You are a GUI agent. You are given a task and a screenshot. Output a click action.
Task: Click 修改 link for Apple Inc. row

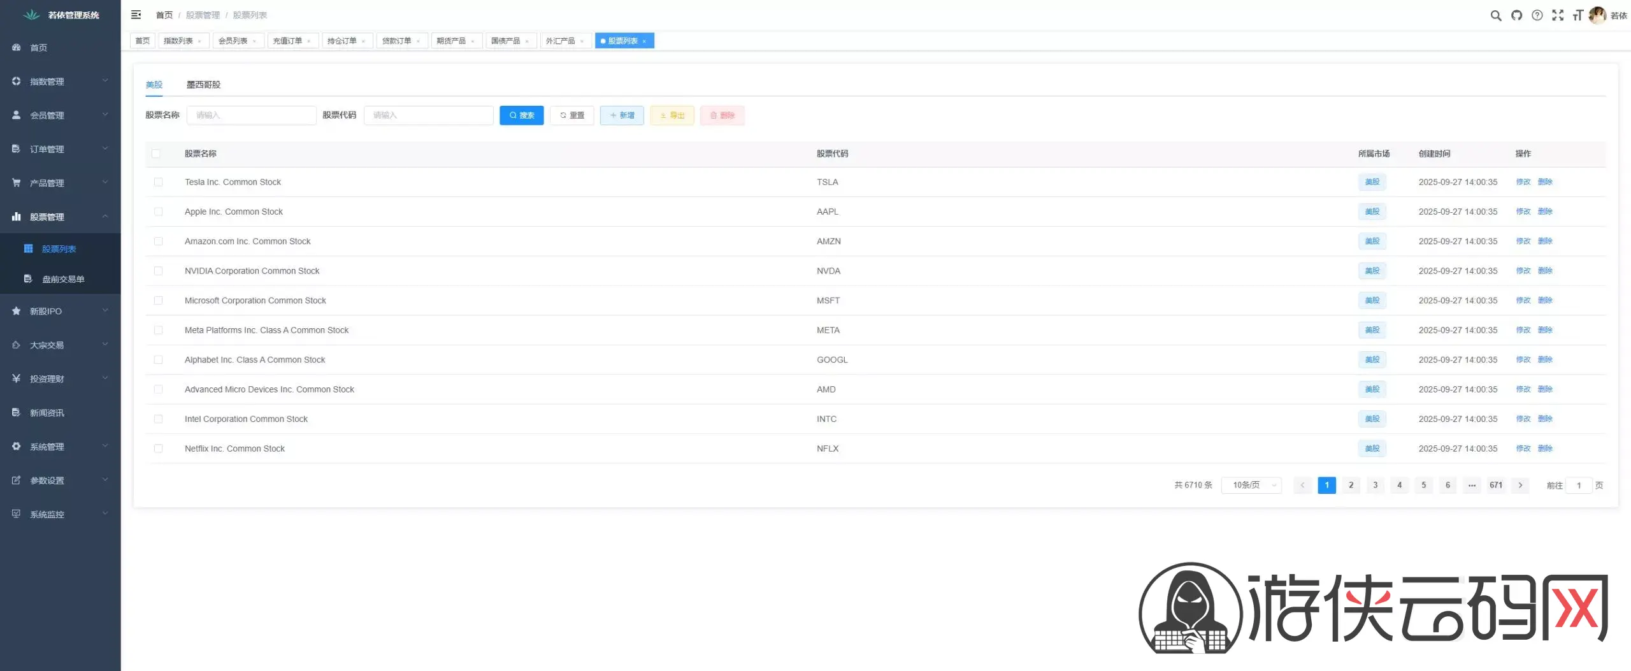pos(1523,212)
